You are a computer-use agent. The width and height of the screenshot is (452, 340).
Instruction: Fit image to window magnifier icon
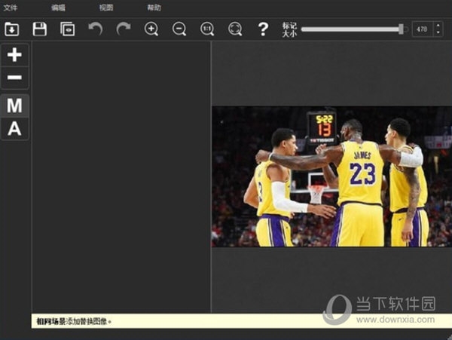coord(235,29)
